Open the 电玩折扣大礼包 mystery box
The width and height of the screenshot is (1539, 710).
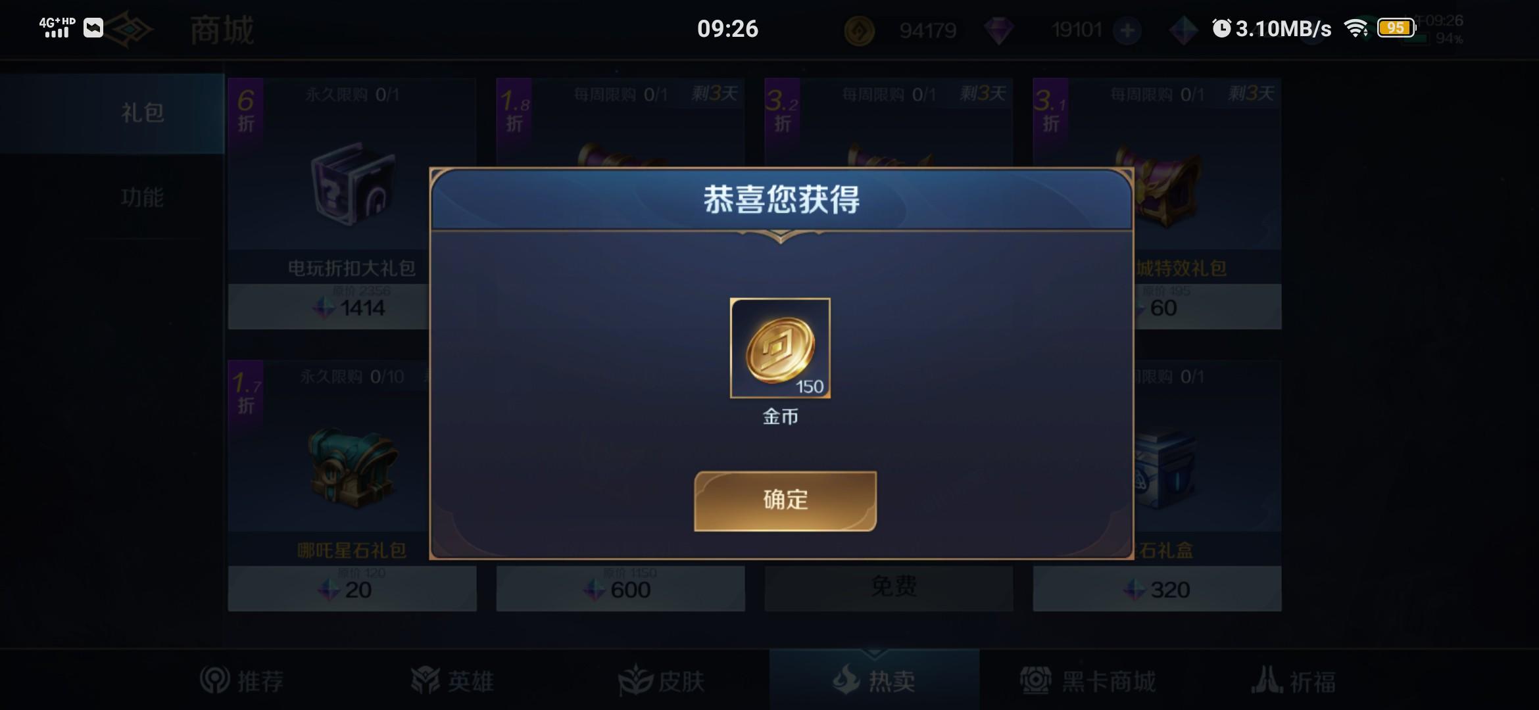coord(353,184)
